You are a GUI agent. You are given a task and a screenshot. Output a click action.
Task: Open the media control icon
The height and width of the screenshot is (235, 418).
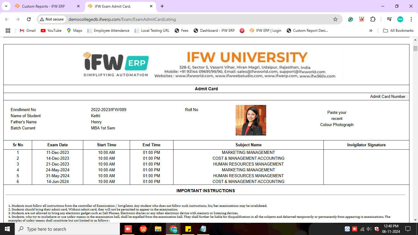(x=389, y=19)
